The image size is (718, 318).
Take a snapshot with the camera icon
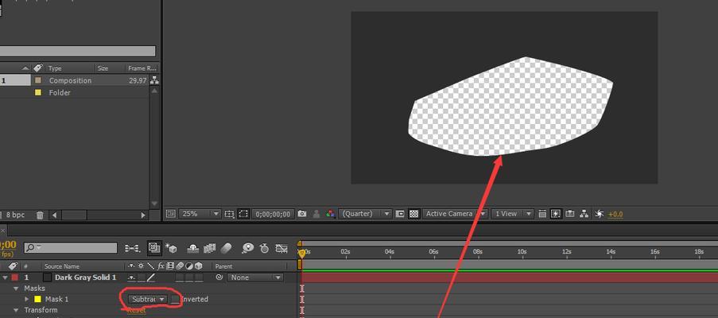coord(302,214)
